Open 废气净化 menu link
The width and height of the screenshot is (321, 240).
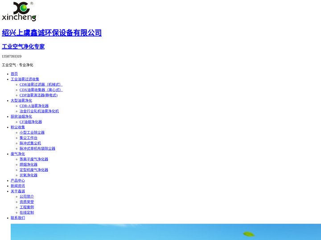click(x=17, y=154)
